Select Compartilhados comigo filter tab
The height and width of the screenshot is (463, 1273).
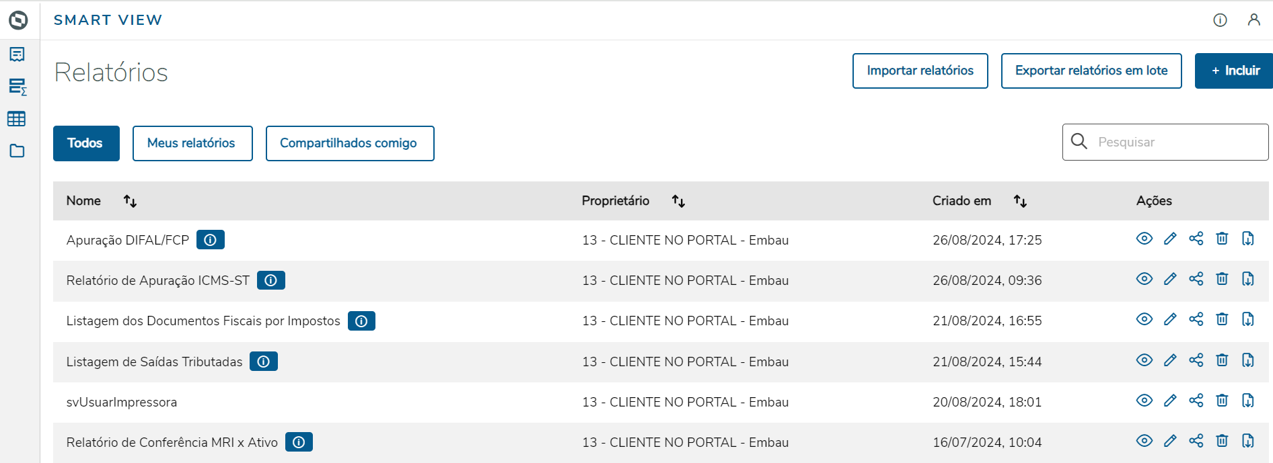(x=349, y=143)
